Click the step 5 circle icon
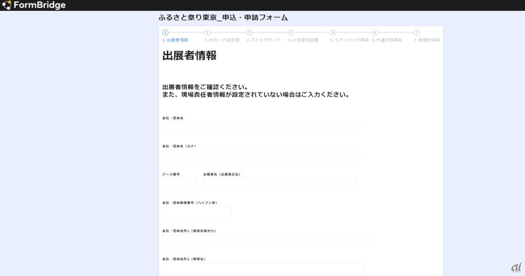This screenshot has height=276, width=525. (x=333, y=32)
